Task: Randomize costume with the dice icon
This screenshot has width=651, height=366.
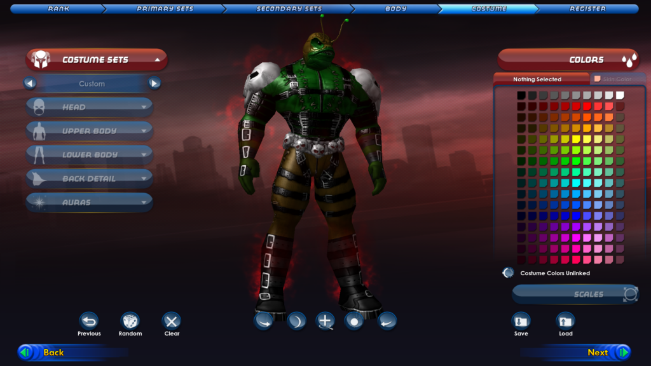Action: click(130, 321)
